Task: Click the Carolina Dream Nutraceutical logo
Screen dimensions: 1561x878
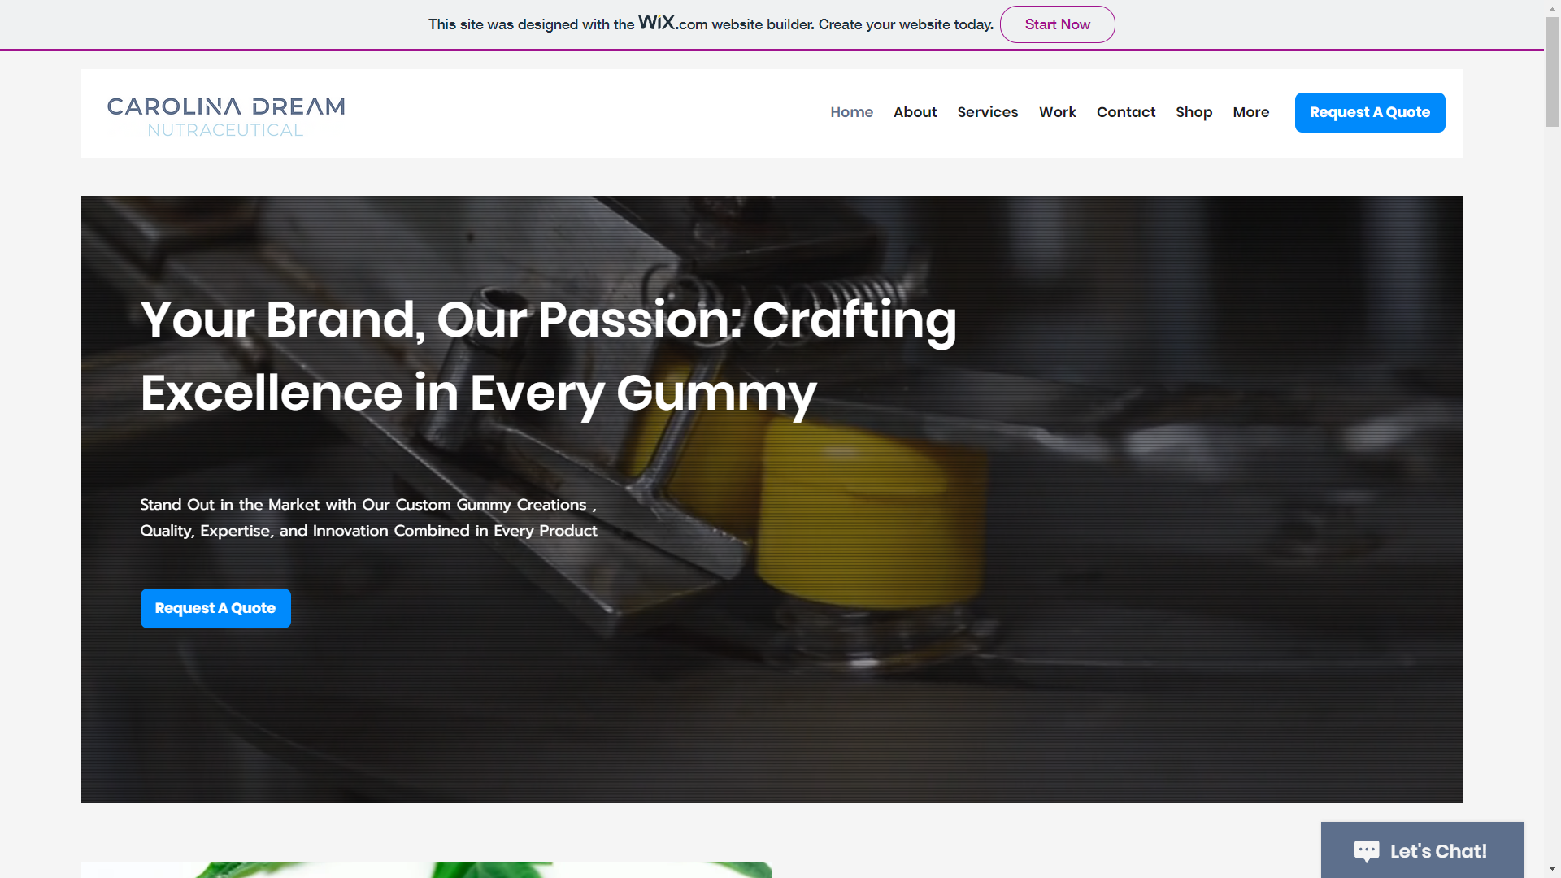Action: coord(226,117)
